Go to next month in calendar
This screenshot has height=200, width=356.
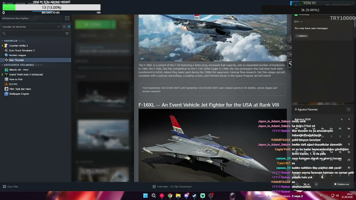point(349,119)
